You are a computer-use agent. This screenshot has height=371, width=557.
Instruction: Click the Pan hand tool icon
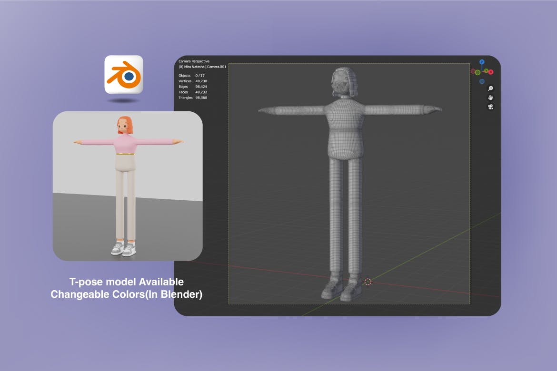point(490,98)
